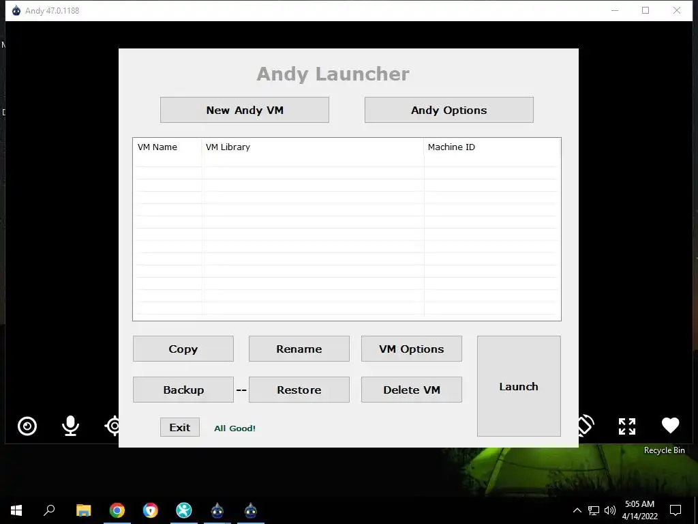The height and width of the screenshot is (524, 698).
Task: Open Andy Options
Action: (449, 110)
